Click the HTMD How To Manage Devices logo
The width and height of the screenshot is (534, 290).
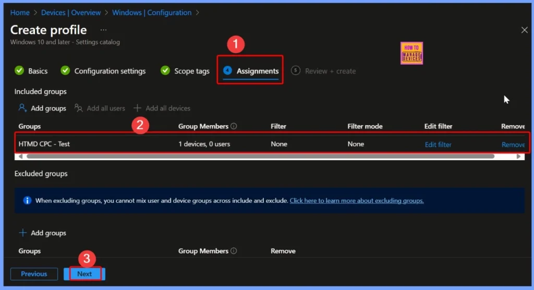pyautogui.click(x=411, y=53)
